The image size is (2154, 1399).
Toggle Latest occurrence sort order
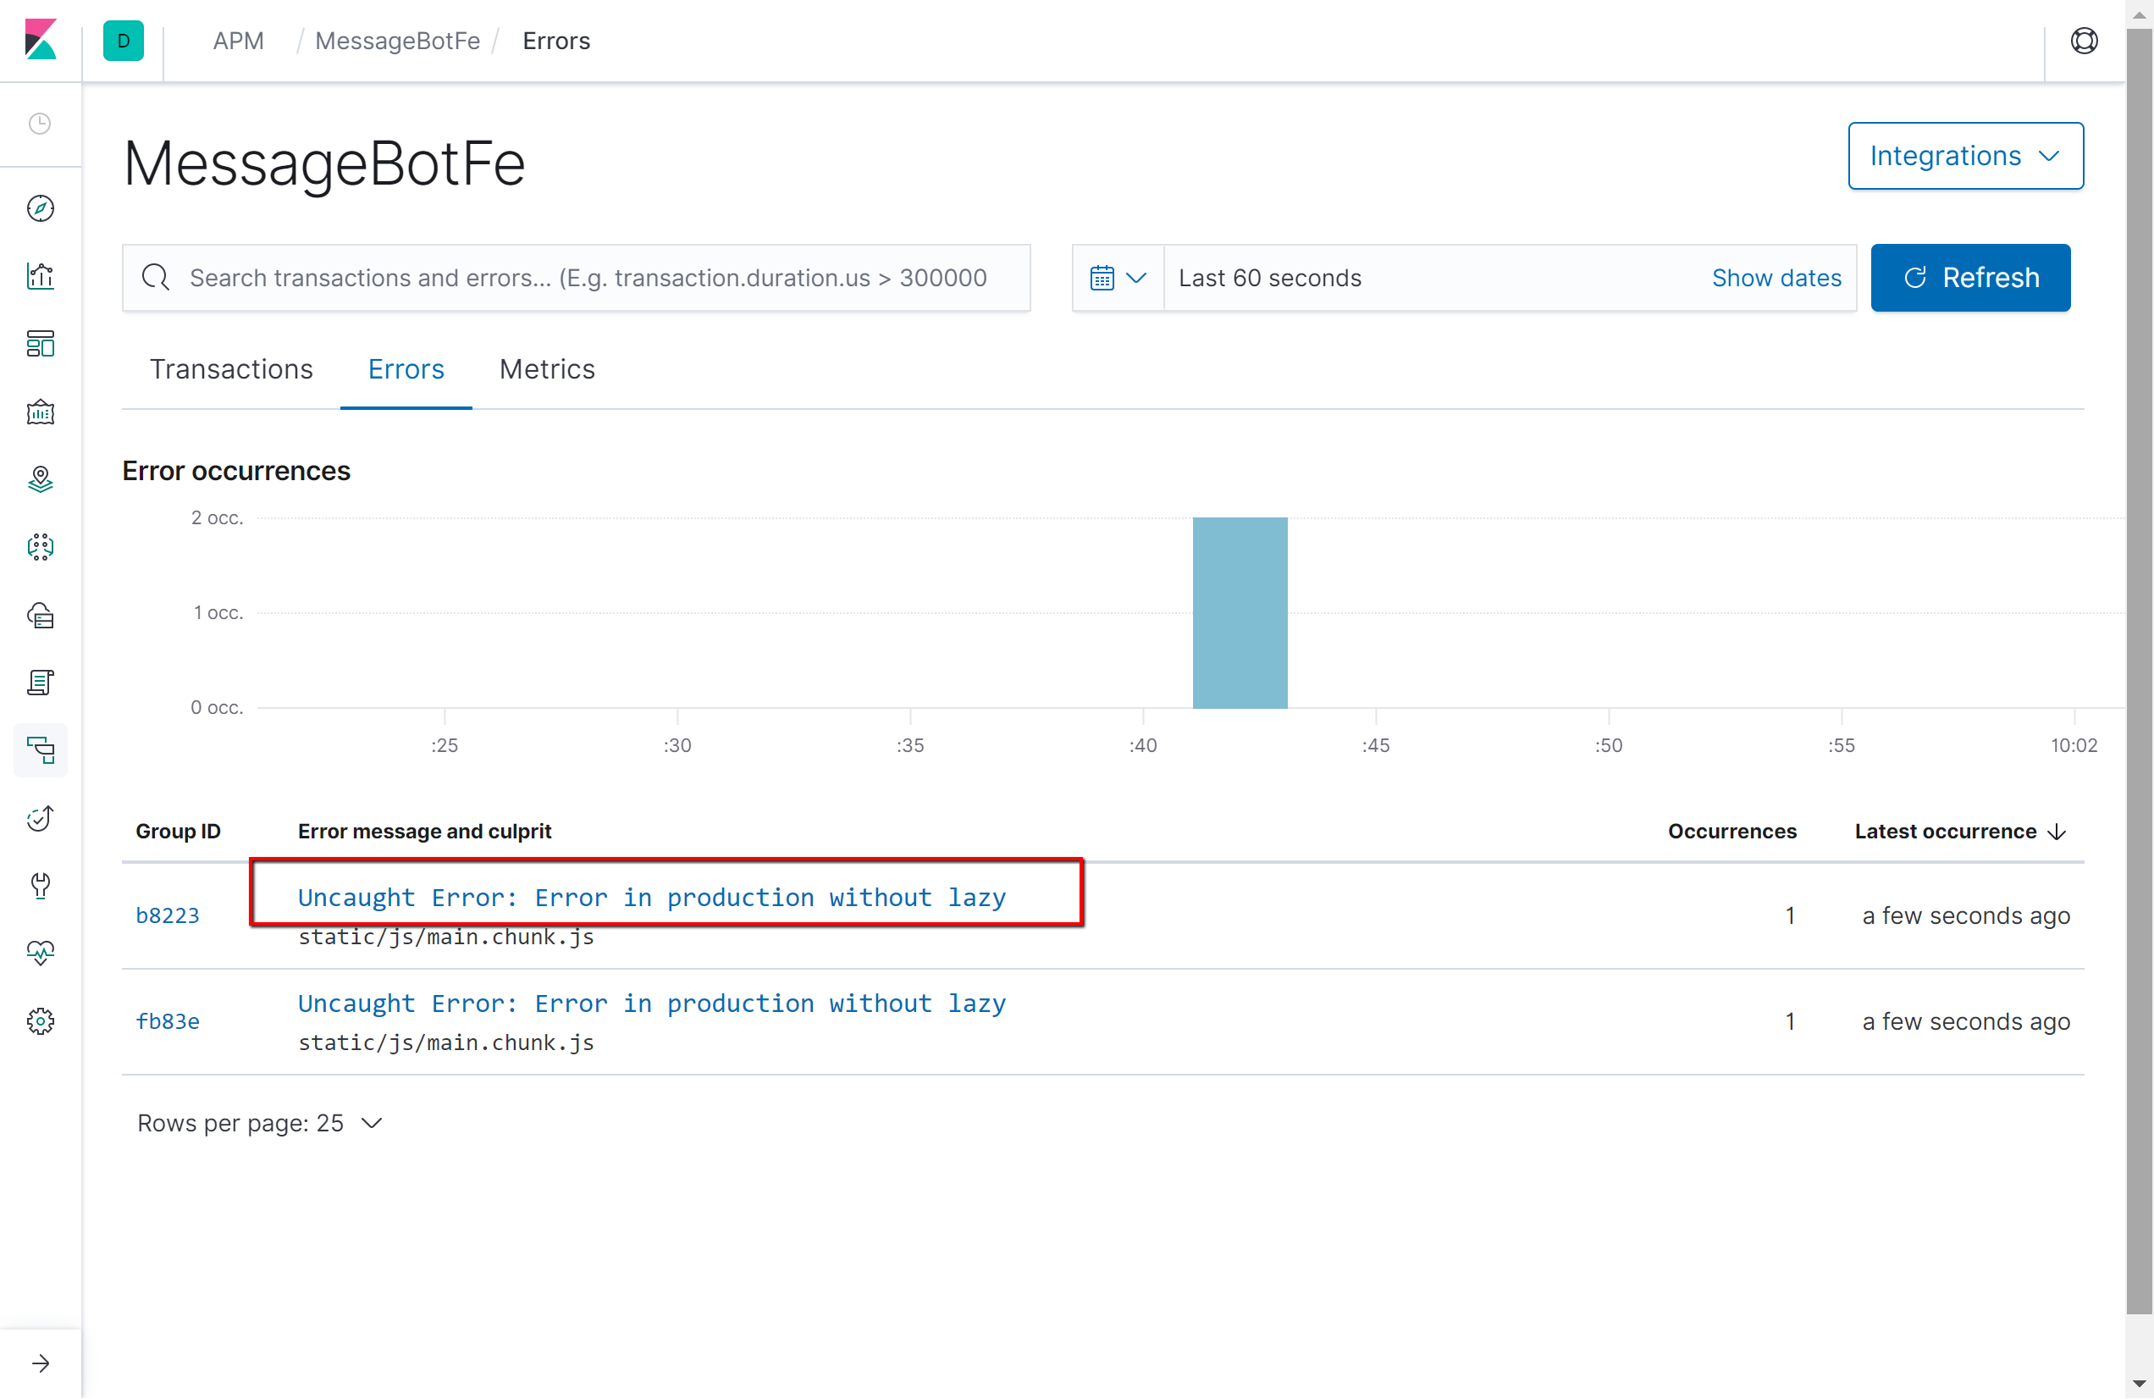(x=1959, y=831)
